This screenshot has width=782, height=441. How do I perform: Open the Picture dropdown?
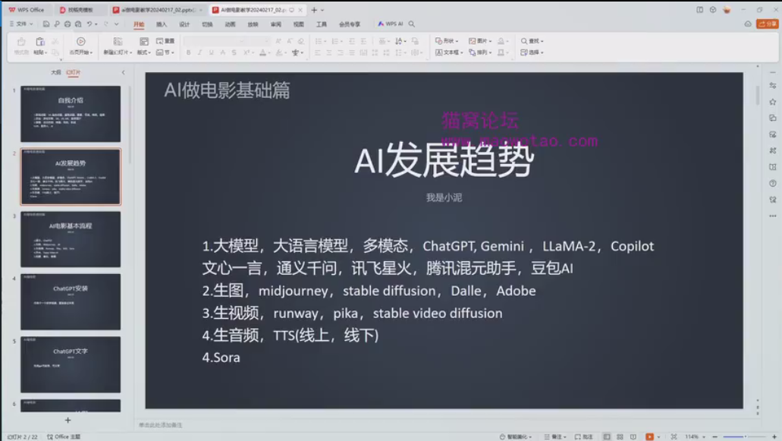pyautogui.click(x=480, y=41)
